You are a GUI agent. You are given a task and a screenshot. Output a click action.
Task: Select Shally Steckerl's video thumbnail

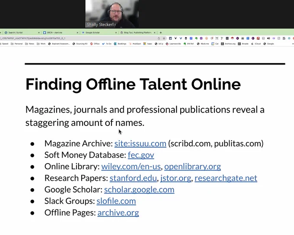click(112, 14)
